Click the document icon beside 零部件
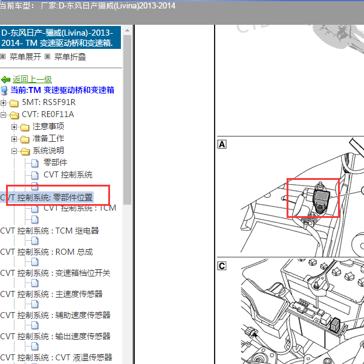Screen dimensions: 364x364 tap(35, 163)
